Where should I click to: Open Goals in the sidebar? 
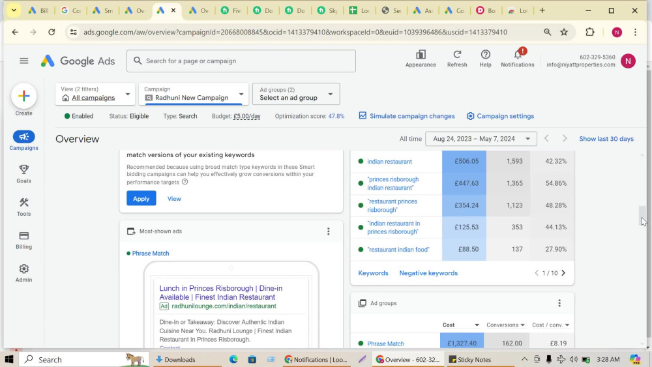coord(23,174)
